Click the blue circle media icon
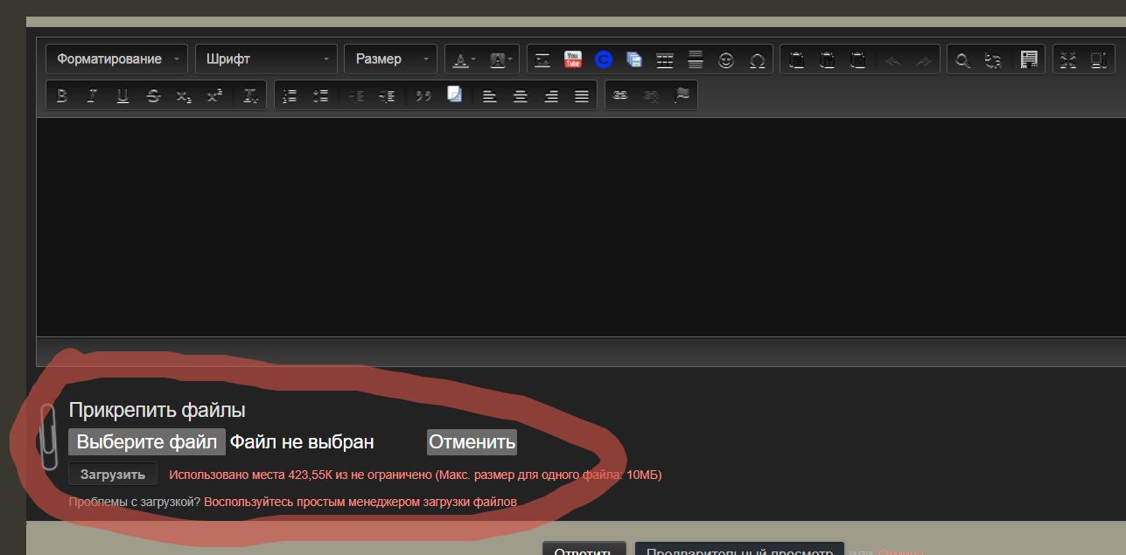This screenshot has width=1126, height=555. pyautogui.click(x=603, y=59)
